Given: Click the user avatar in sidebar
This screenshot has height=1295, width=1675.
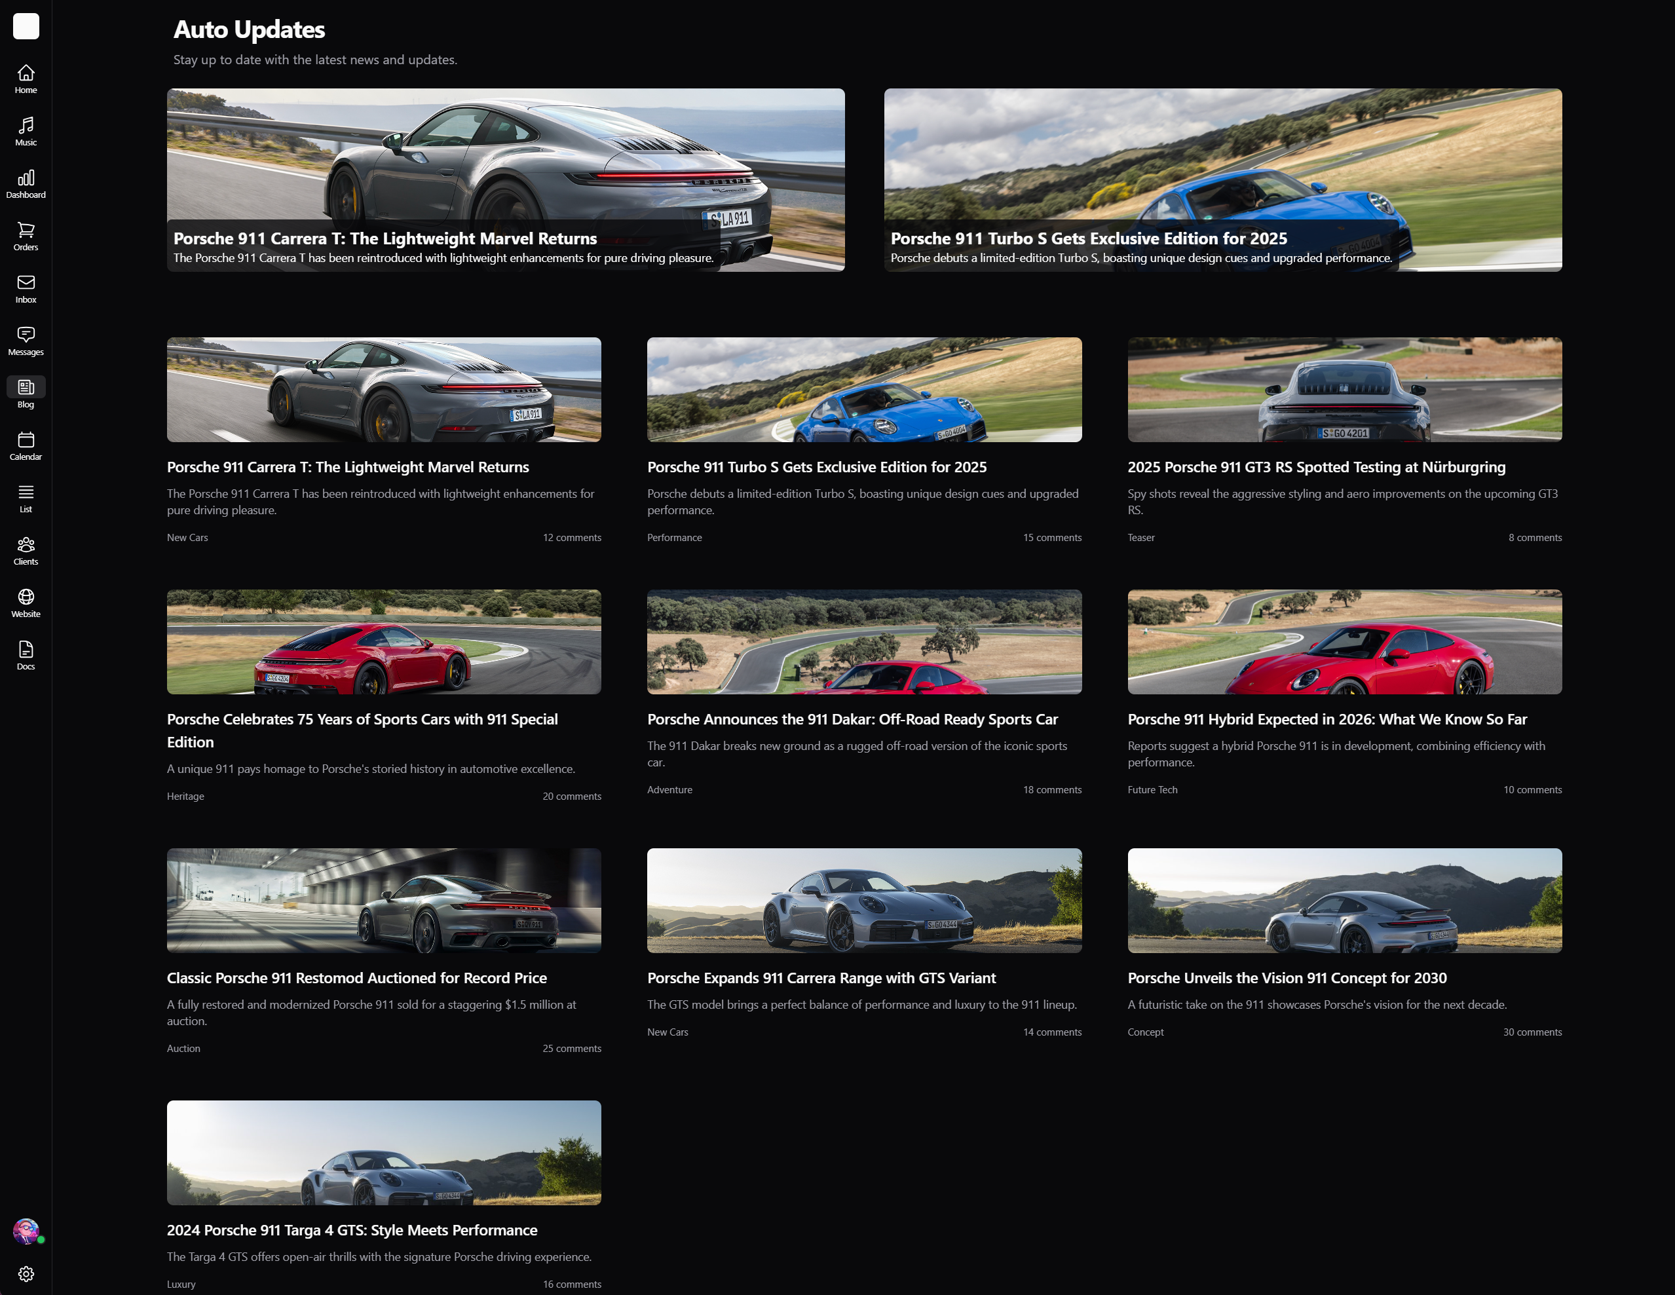Looking at the screenshot, I should (x=26, y=1231).
